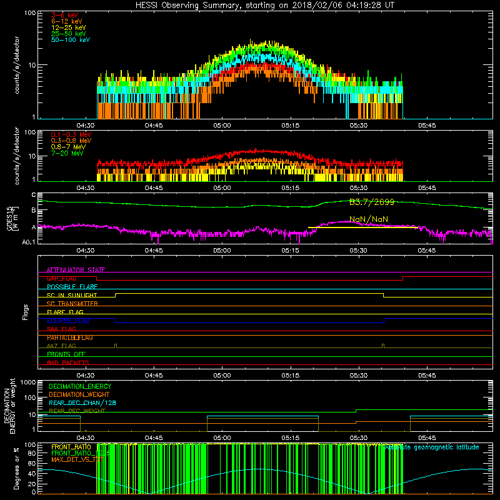Click the 80 label on Degrees axis
500x500 pixels.
32,453
